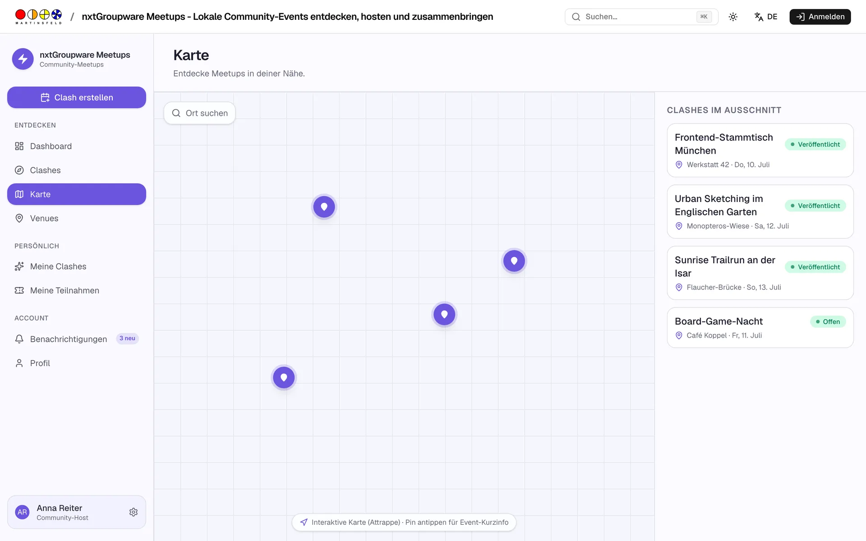Open Clashes in the sidebar

point(77,170)
